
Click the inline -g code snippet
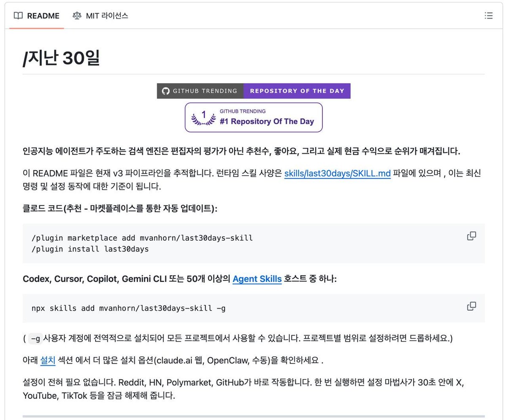[35, 339]
